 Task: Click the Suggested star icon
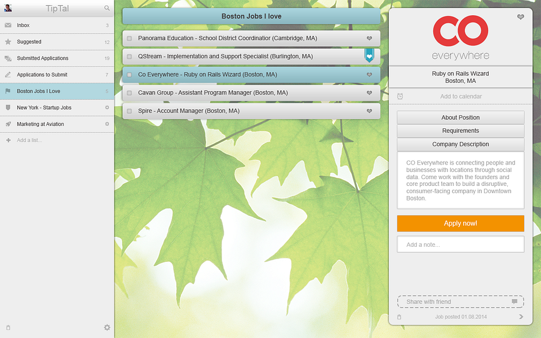point(8,42)
